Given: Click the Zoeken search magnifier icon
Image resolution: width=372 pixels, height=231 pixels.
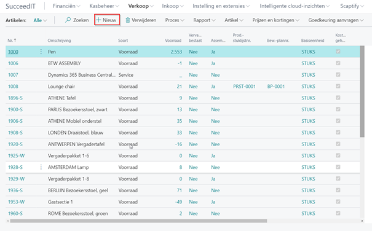Looking at the screenshot, I should (68, 20).
